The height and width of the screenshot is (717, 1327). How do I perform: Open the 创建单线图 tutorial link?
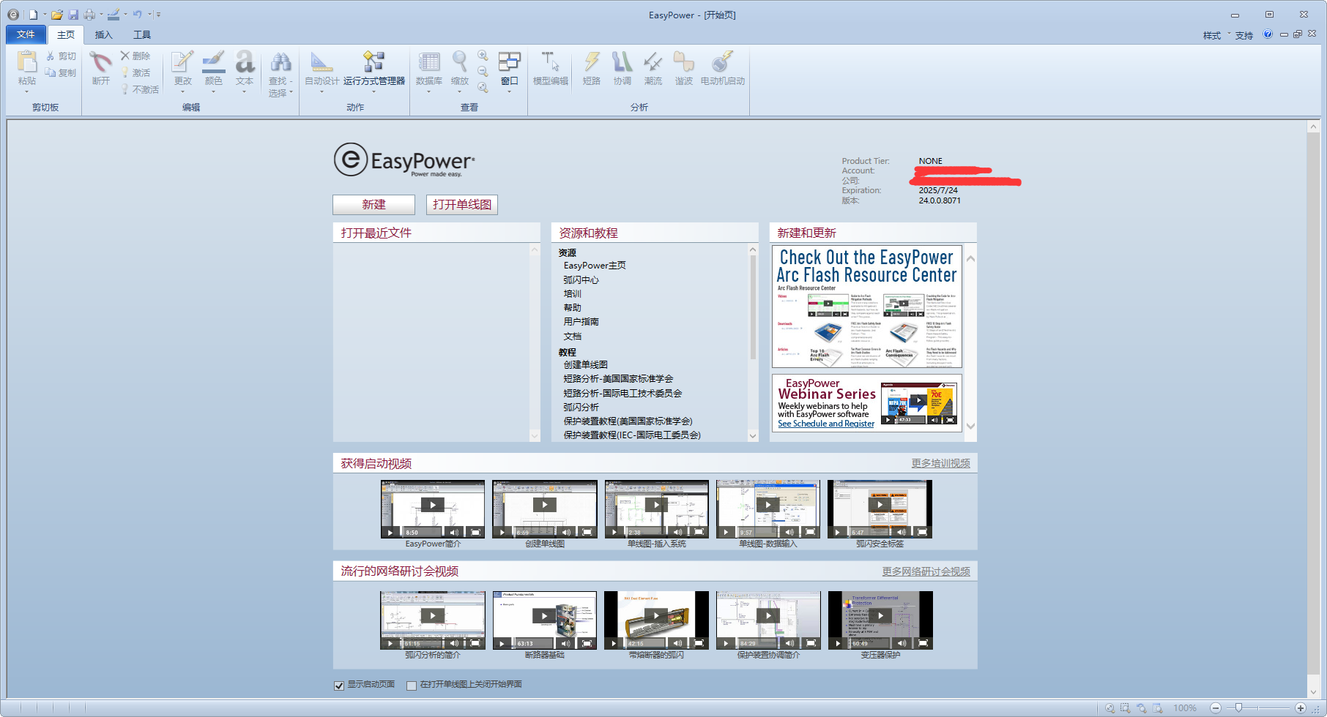585,364
